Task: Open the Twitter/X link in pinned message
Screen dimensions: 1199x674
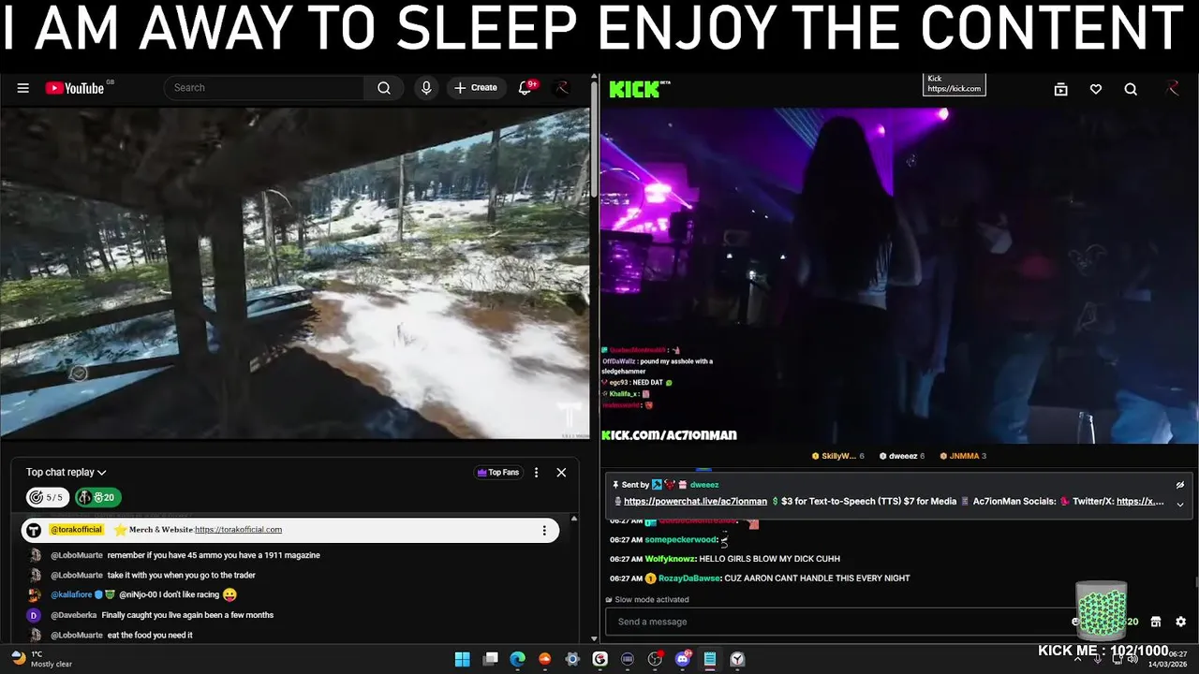Action: click(x=1140, y=501)
